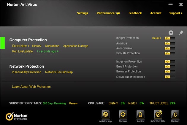
Task: Toggle Download Intelligence switch
Action: (170, 77)
